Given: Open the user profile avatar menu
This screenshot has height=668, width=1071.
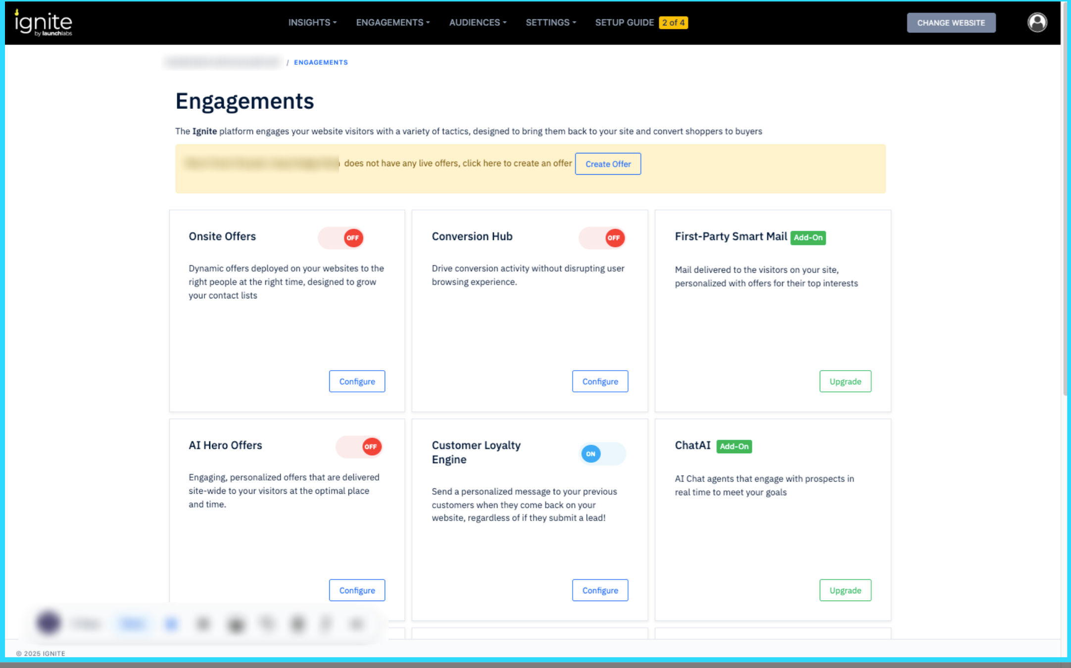Looking at the screenshot, I should [x=1037, y=23].
